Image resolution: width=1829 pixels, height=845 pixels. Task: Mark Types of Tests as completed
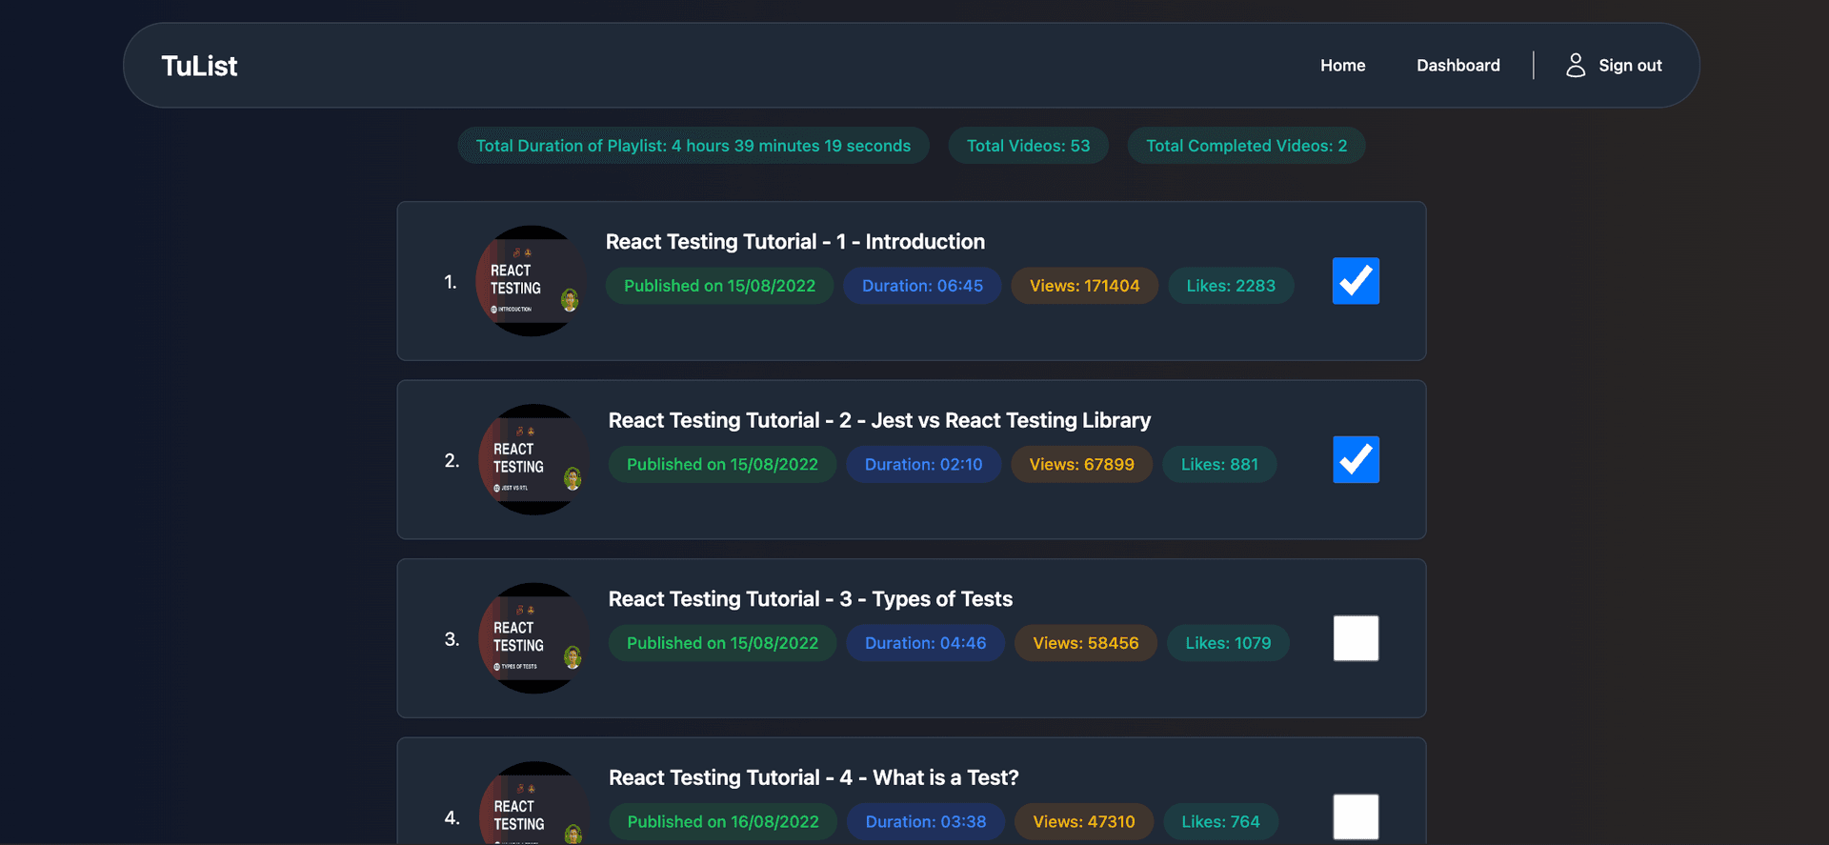pos(1356,638)
